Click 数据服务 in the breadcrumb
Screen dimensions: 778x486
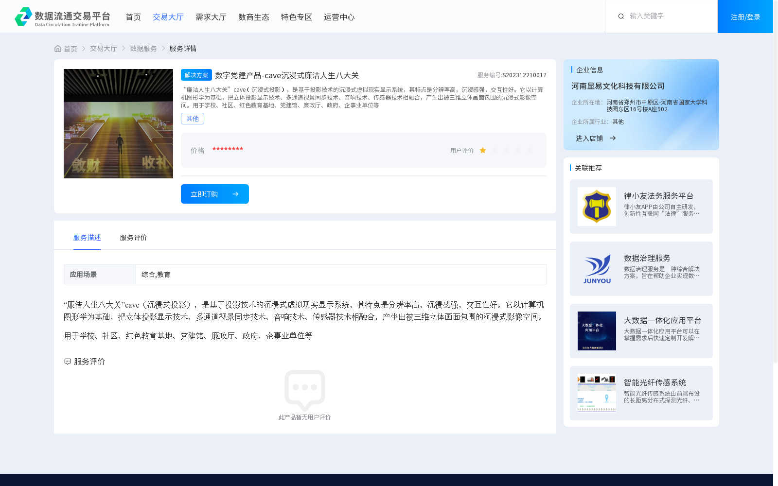(x=143, y=49)
